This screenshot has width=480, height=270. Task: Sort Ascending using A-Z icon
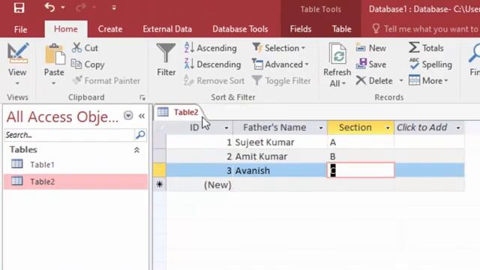189,48
